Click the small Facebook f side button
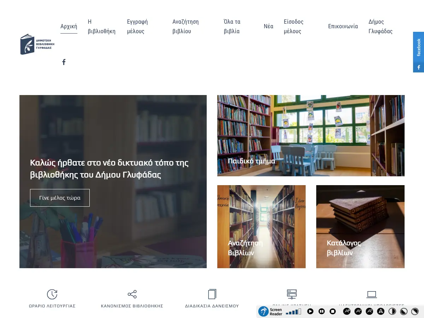 418,67
